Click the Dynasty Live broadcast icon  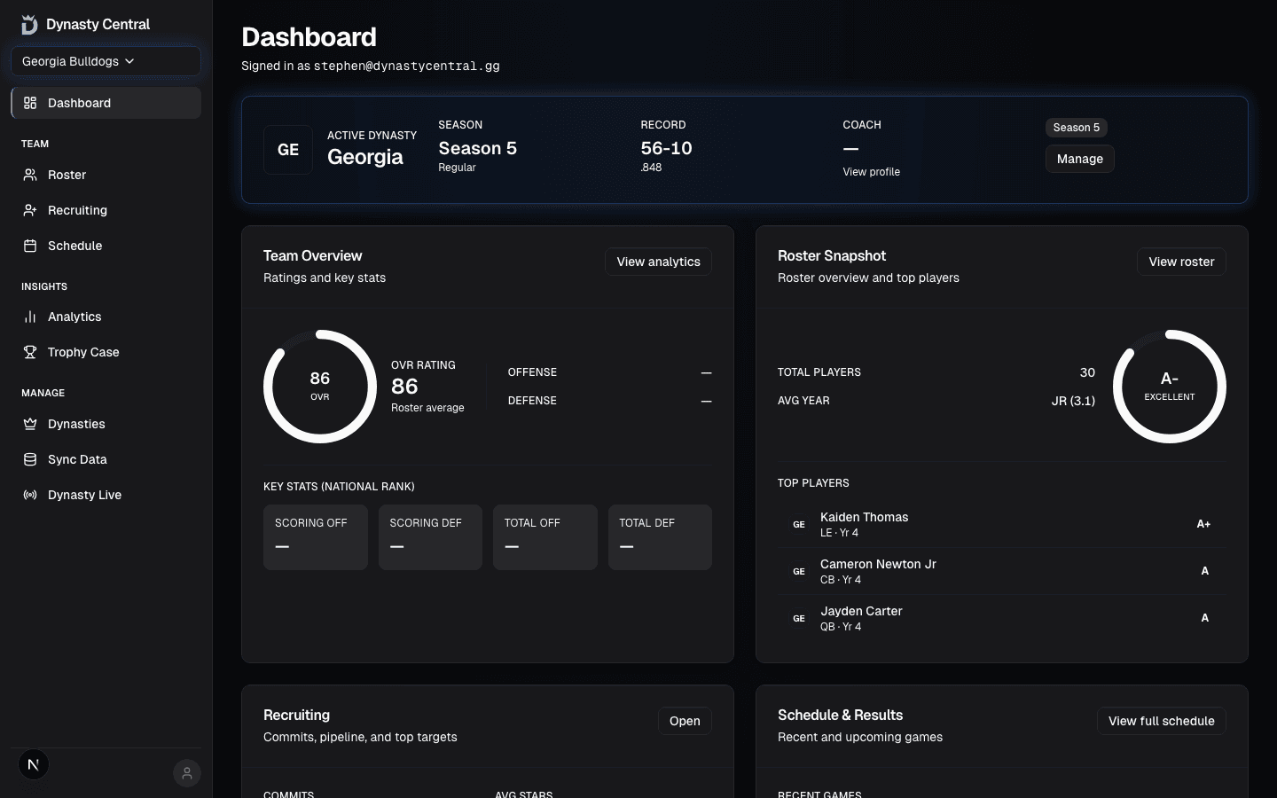(30, 495)
